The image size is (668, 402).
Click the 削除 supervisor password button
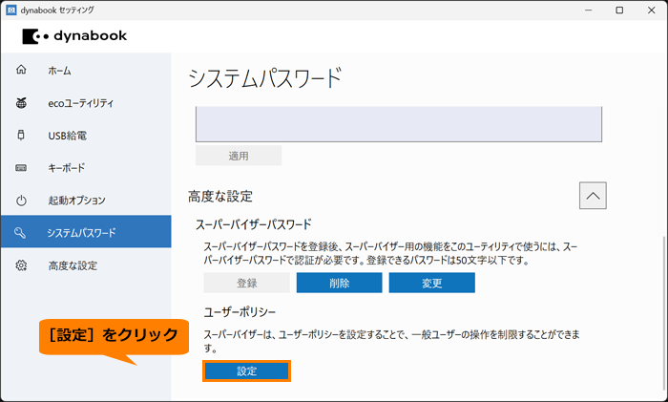tap(339, 283)
